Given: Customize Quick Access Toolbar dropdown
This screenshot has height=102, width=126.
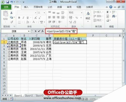Looking at the screenshot, I should click(x=24, y=2).
